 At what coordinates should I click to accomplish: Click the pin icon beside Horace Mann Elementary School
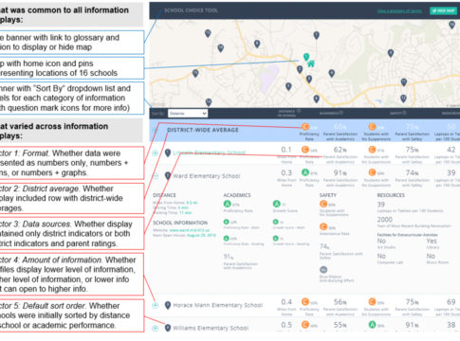[168, 305]
